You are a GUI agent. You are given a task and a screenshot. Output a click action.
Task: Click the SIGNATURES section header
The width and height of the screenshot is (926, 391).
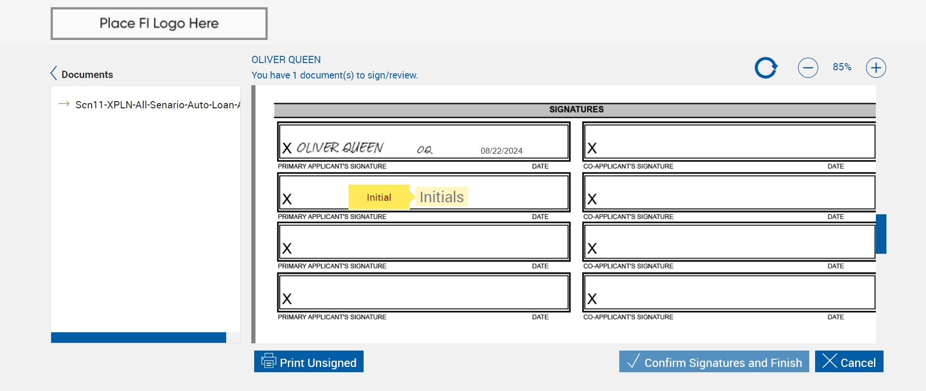coord(576,110)
